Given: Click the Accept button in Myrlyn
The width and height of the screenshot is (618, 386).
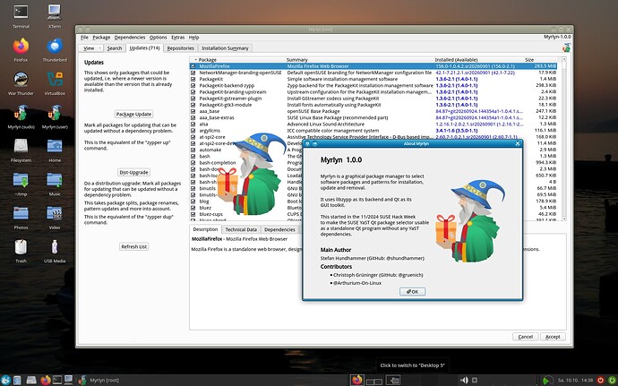Looking at the screenshot, I should tap(553, 337).
